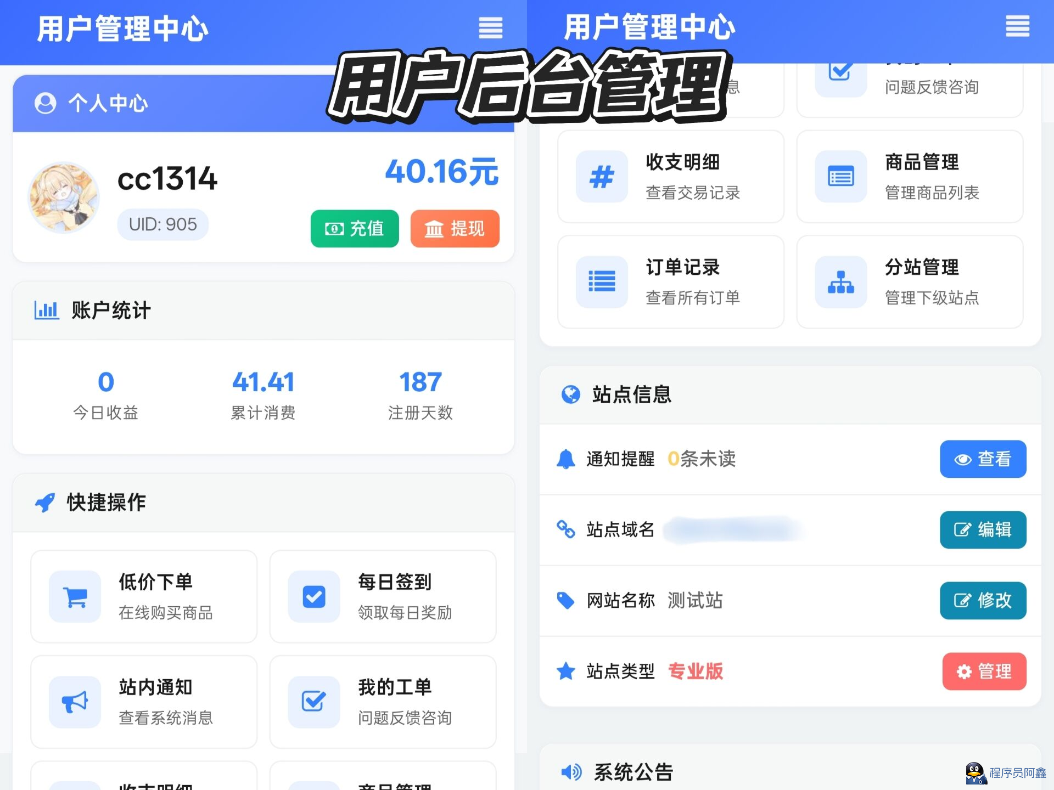Image resolution: width=1054 pixels, height=790 pixels.
Task: Click the cc1314 user avatar
Action: (x=64, y=197)
